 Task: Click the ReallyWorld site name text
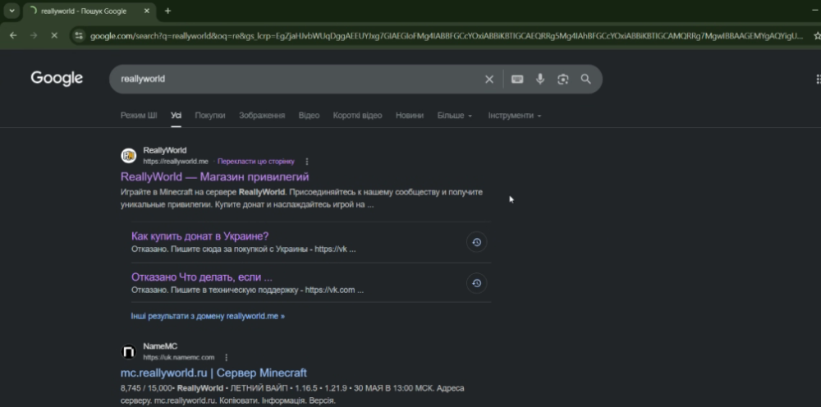[x=164, y=151]
